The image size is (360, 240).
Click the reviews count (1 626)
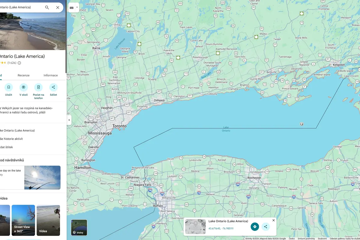[x=12, y=63]
